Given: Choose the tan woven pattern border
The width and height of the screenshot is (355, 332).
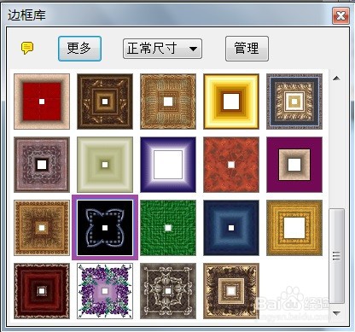Looking at the screenshot, I should coord(168,102).
